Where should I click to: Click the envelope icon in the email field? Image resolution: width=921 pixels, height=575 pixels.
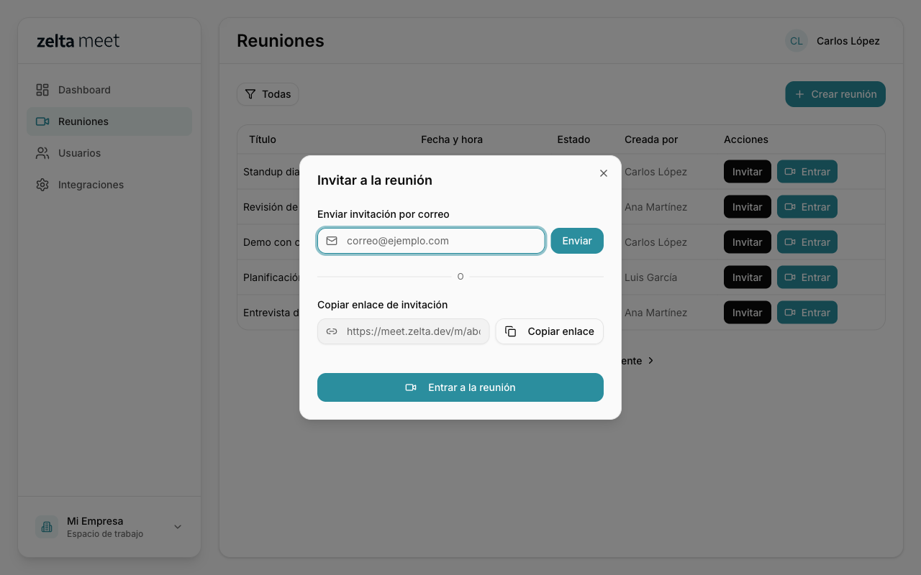tap(332, 241)
